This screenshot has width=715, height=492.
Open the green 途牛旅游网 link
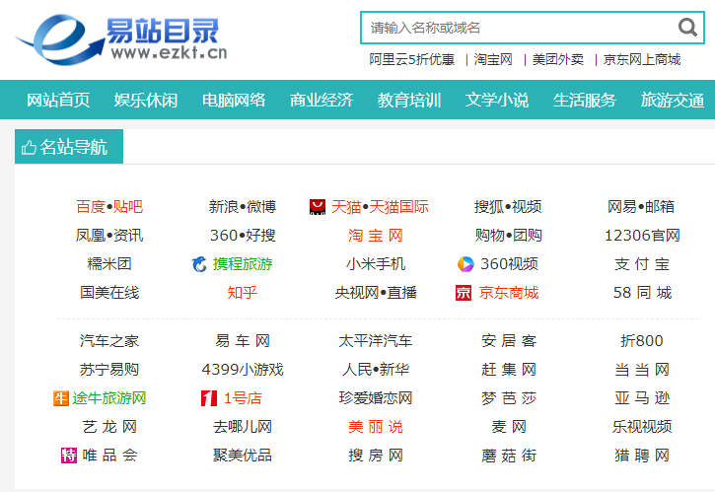tap(109, 398)
